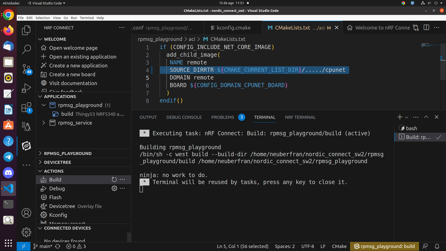The width and height of the screenshot is (446, 251).
Task: Click Spaces: 2 indentation in status bar
Action: click(x=285, y=246)
